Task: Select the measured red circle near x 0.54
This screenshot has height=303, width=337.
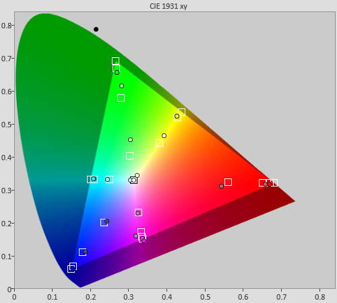Action: [221, 186]
